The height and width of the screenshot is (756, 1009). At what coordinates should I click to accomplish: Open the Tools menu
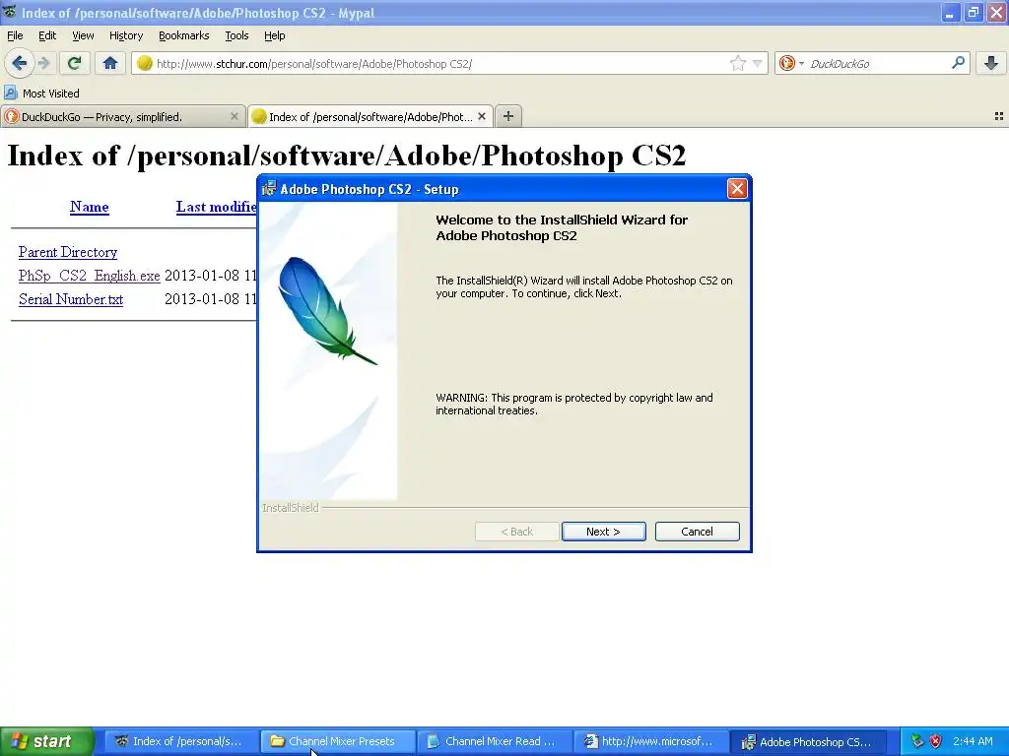(x=236, y=35)
